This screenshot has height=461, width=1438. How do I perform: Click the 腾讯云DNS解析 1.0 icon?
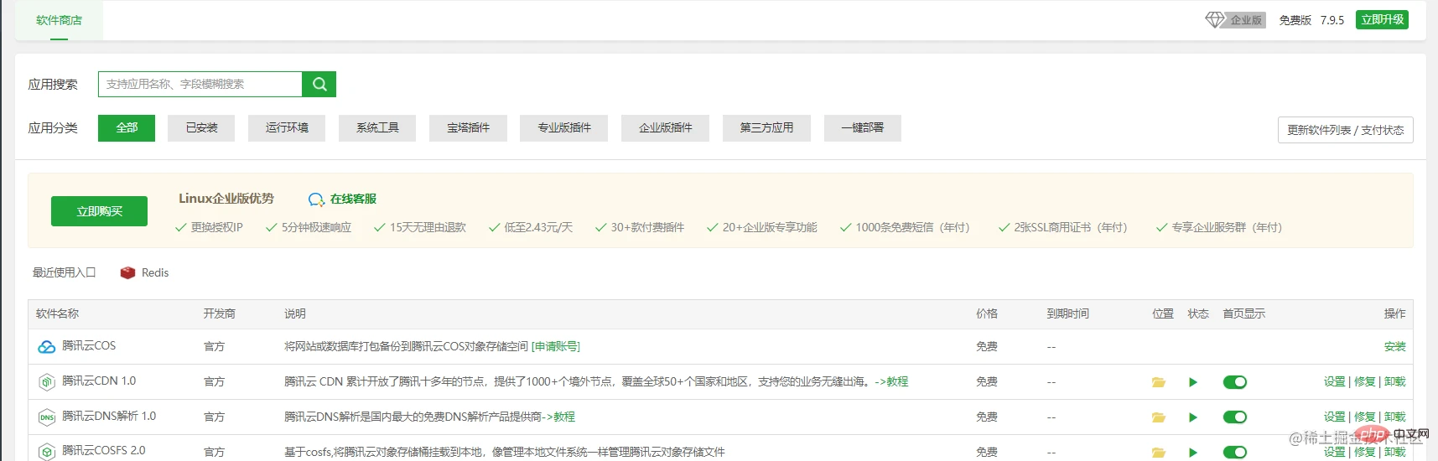[47, 417]
